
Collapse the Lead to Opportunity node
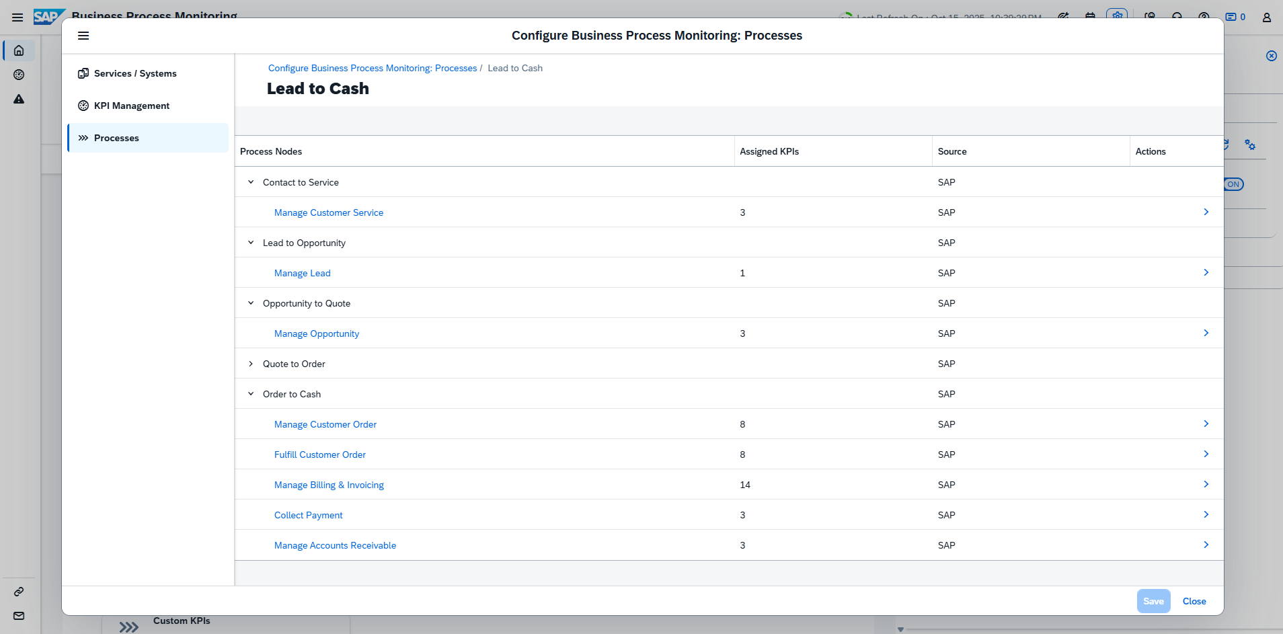click(251, 243)
